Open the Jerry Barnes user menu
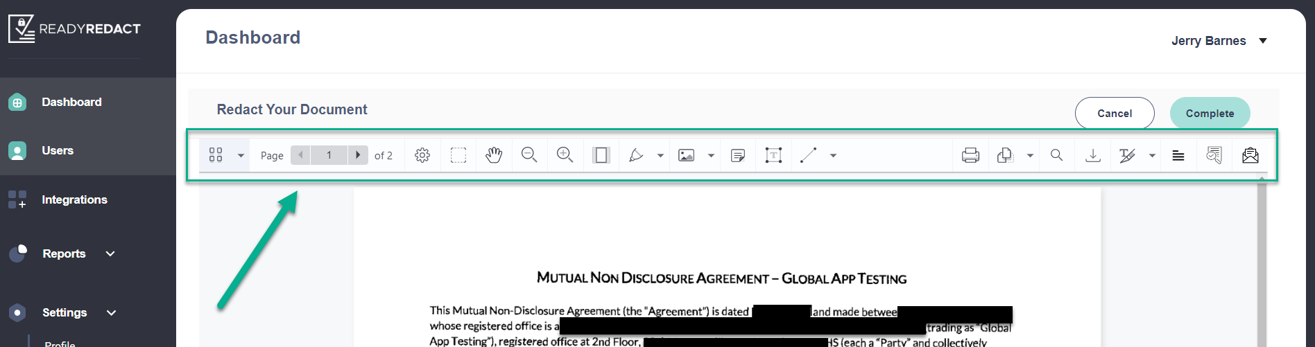1315x347 pixels. pyautogui.click(x=1219, y=41)
